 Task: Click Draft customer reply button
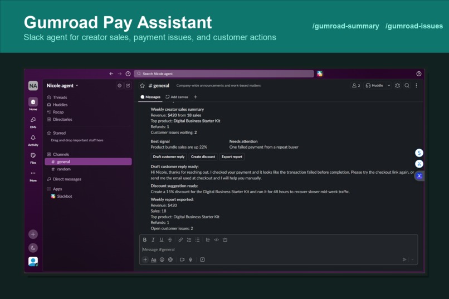tap(169, 157)
